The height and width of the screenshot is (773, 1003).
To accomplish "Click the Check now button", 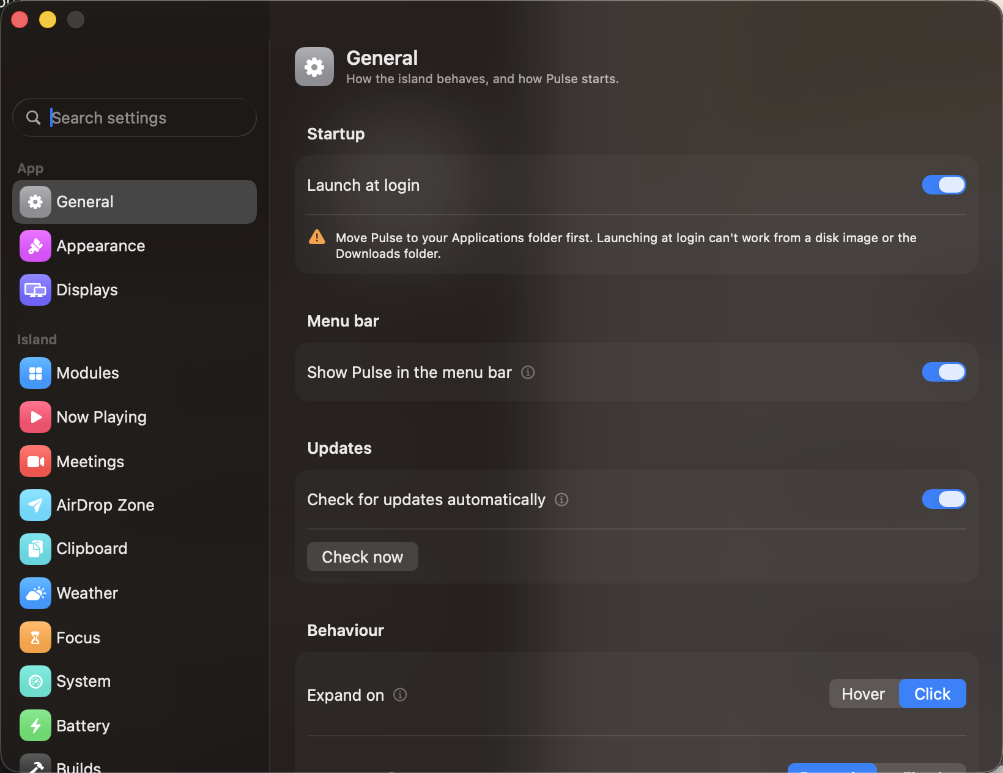I will click(x=363, y=557).
